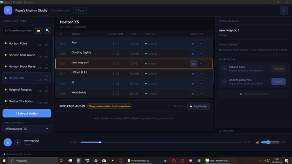Click the Playing status of new way out

tap(151, 64)
